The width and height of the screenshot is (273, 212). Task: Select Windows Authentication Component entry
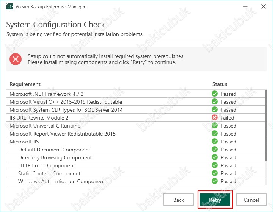pyautogui.click(x=136, y=181)
